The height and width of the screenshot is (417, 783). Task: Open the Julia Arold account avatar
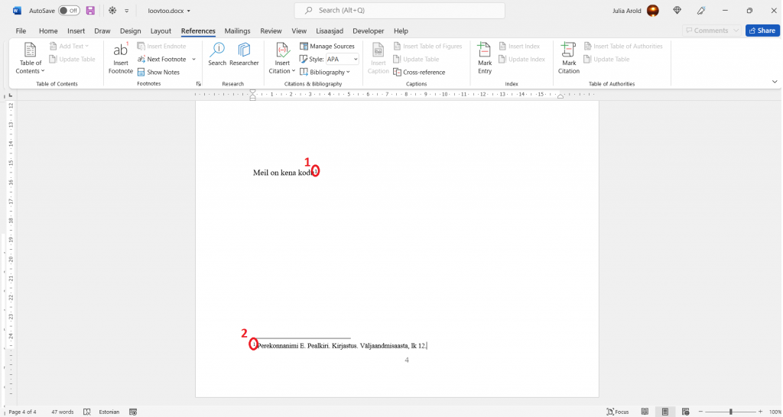tap(653, 11)
